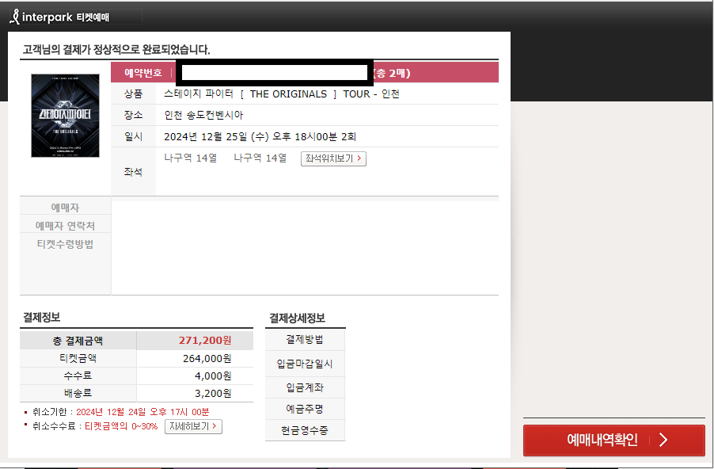The width and height of the screenshot is (714, 469).
Task: Click the 현금영수증 row label
Action: tap(305, 430)
